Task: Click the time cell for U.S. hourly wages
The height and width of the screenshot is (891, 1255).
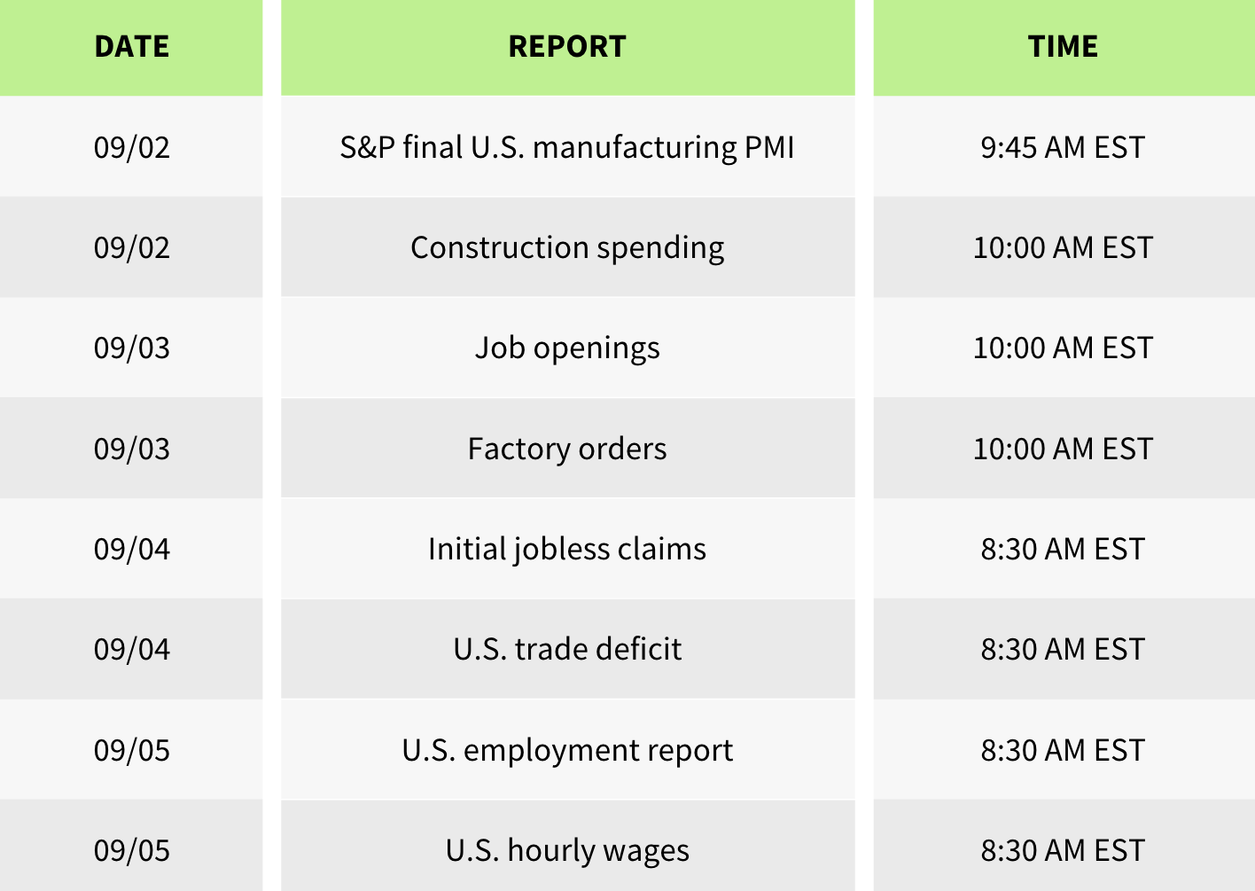Action: click(x=1063, y=850)
